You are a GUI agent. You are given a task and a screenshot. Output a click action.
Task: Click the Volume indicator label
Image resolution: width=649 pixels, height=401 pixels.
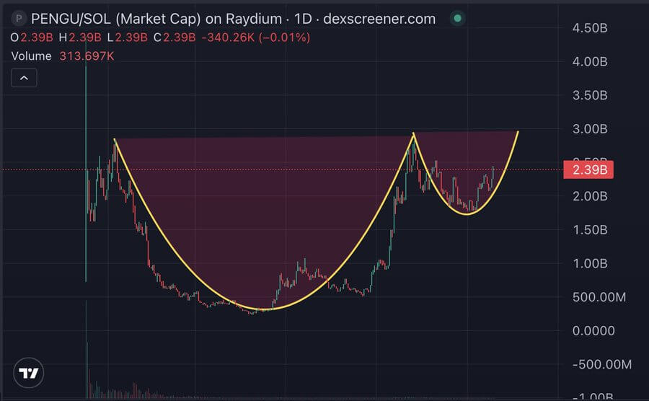click(32, 56)
